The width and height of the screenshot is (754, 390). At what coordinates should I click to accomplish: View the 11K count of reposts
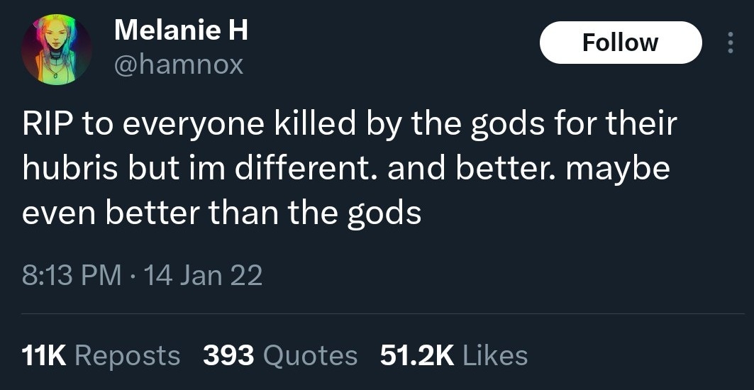pyautogui.click(x=44, y=355)
